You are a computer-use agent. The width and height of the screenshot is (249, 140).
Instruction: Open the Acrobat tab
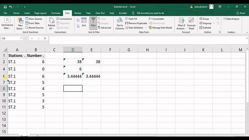tap(123, 13)
